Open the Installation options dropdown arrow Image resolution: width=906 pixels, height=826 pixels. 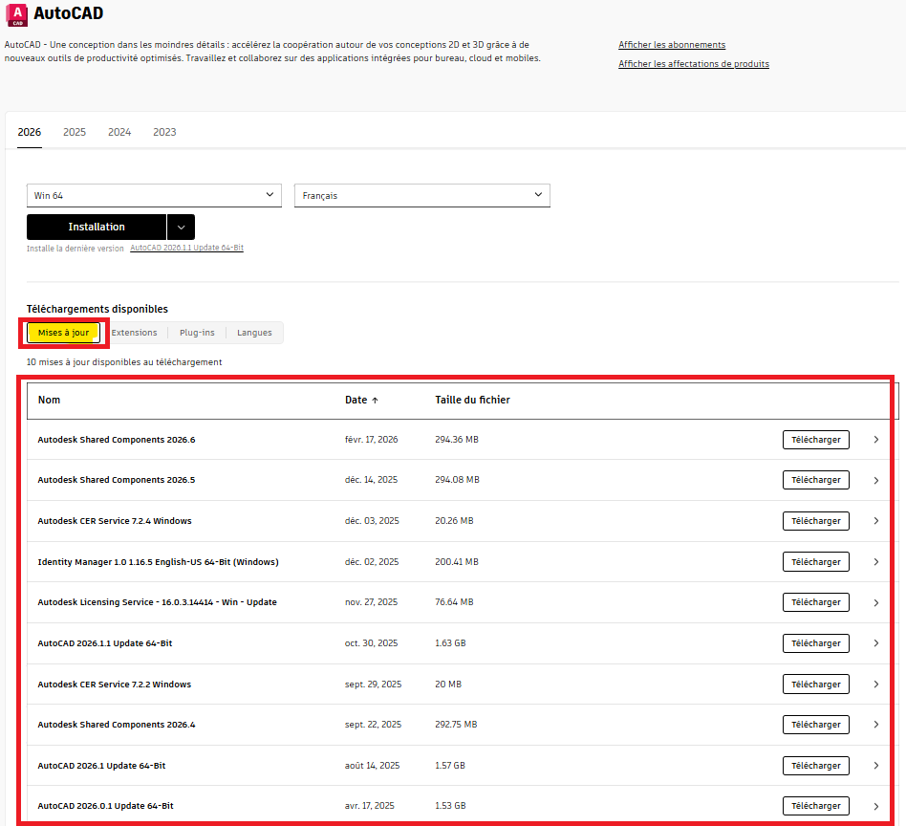click(x=181, y=227)
